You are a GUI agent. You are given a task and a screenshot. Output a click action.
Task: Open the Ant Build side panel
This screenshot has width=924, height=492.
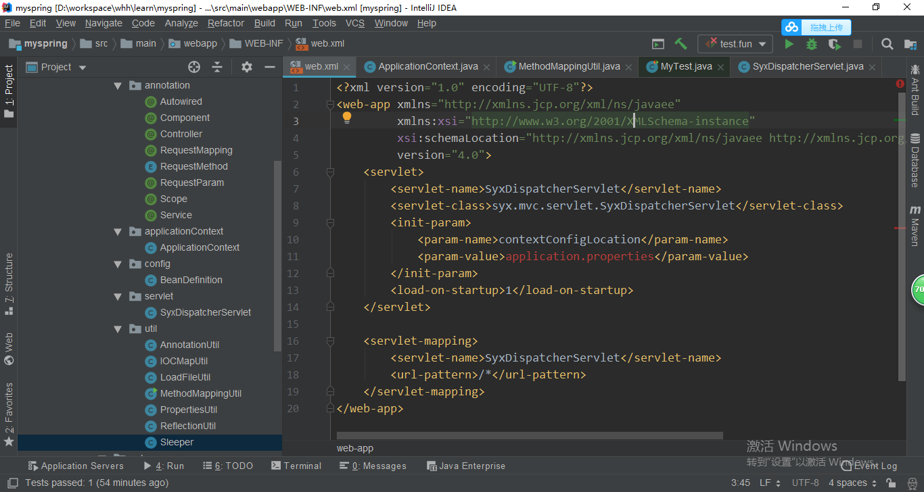point(915,90)
